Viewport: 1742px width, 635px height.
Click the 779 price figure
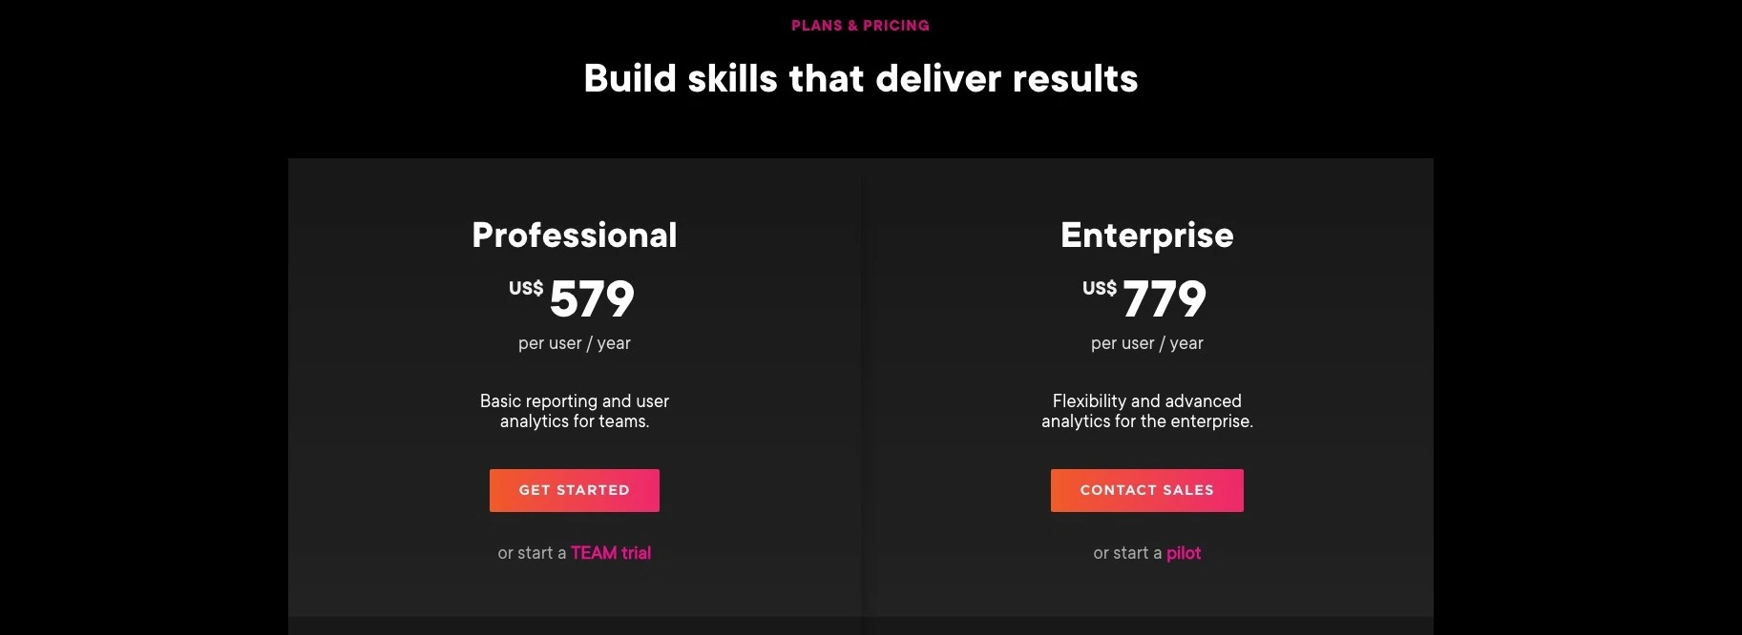[x=1165, y=298]
